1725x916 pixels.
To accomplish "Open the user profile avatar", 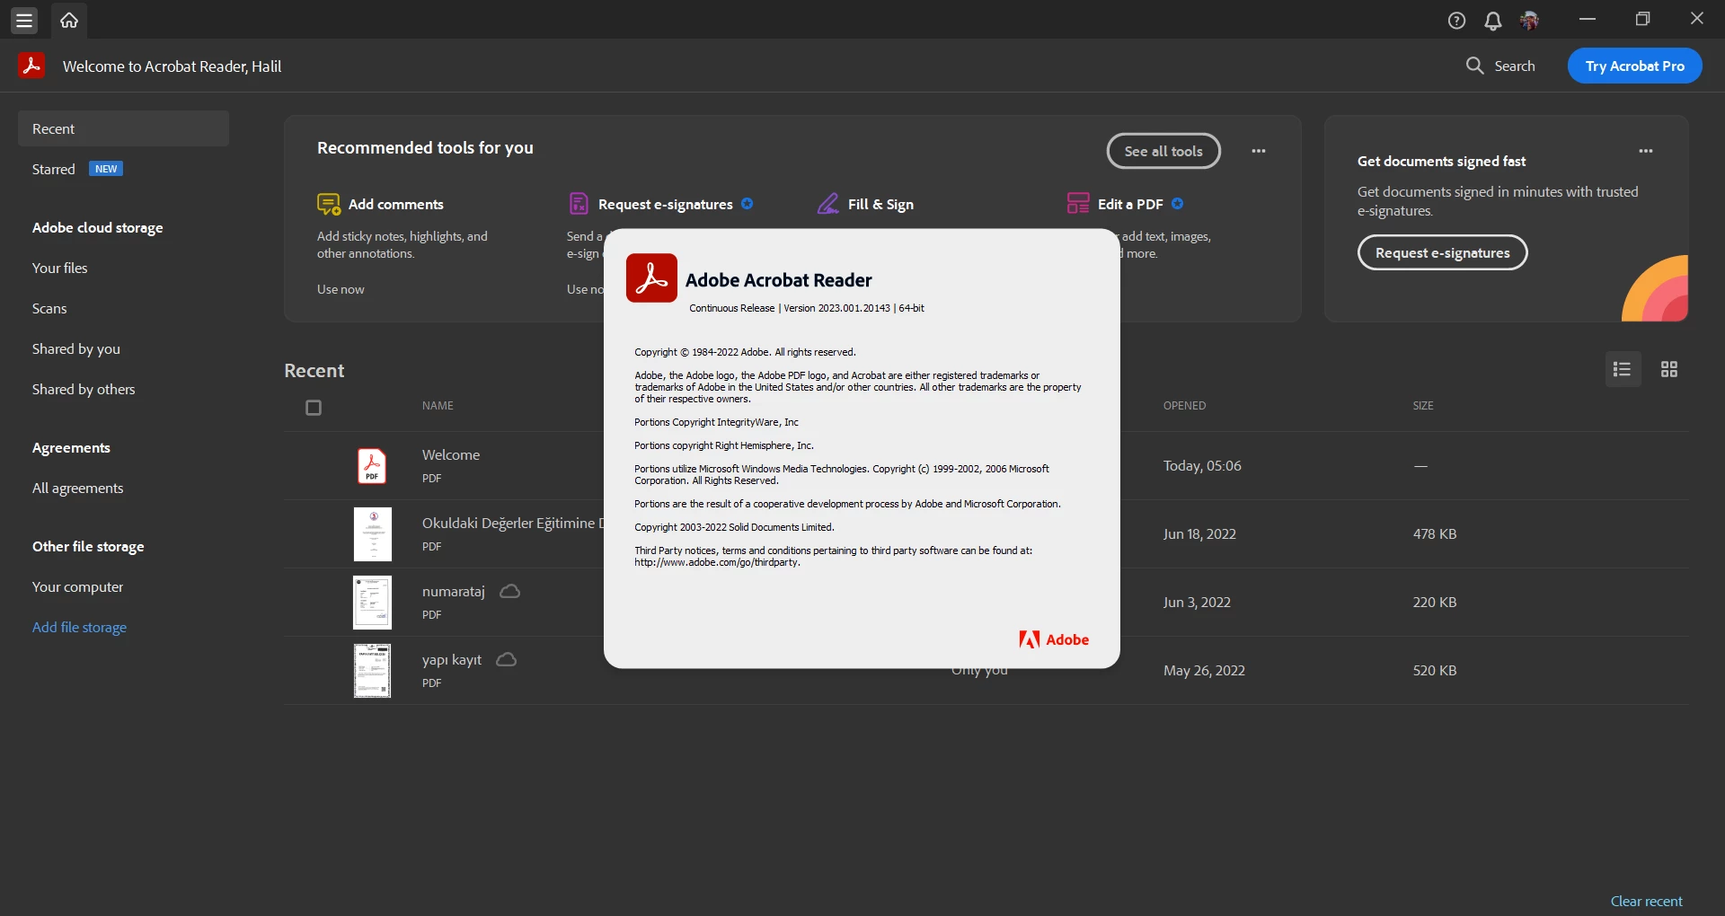I will 1529,21.
